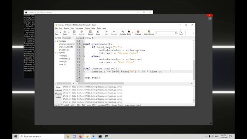Expand the toolbar overflow arrow at far right
The width and height of the screenshot is (247, 139).
click(193, 33)
